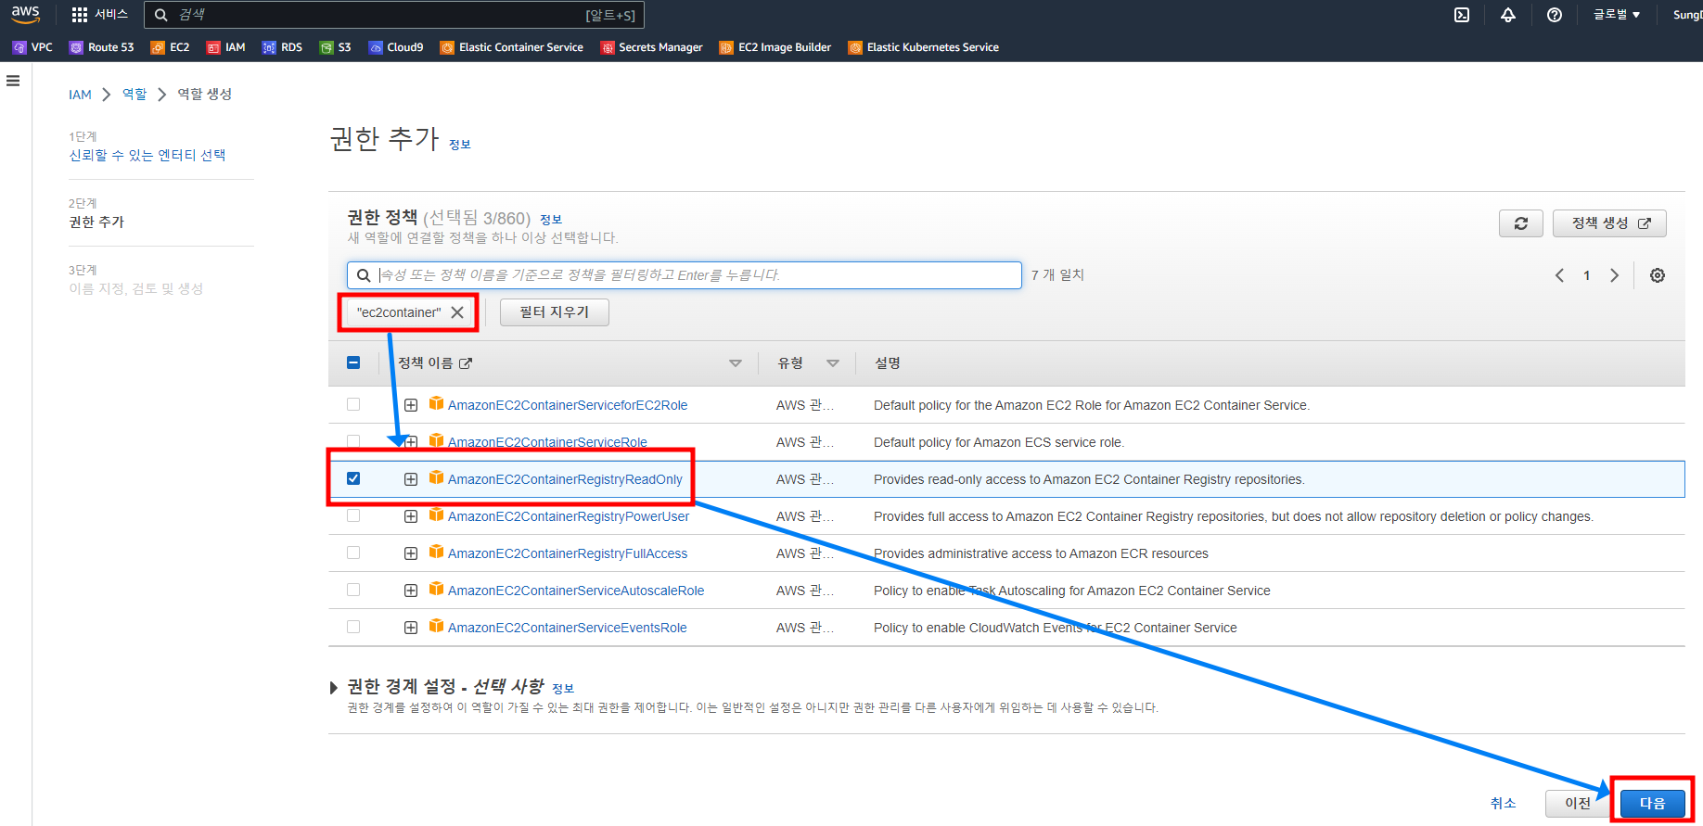The height and width of the screenshot is (826, 1703).
Task: Open the Route 53 shortcut
Action: point(101,47)
